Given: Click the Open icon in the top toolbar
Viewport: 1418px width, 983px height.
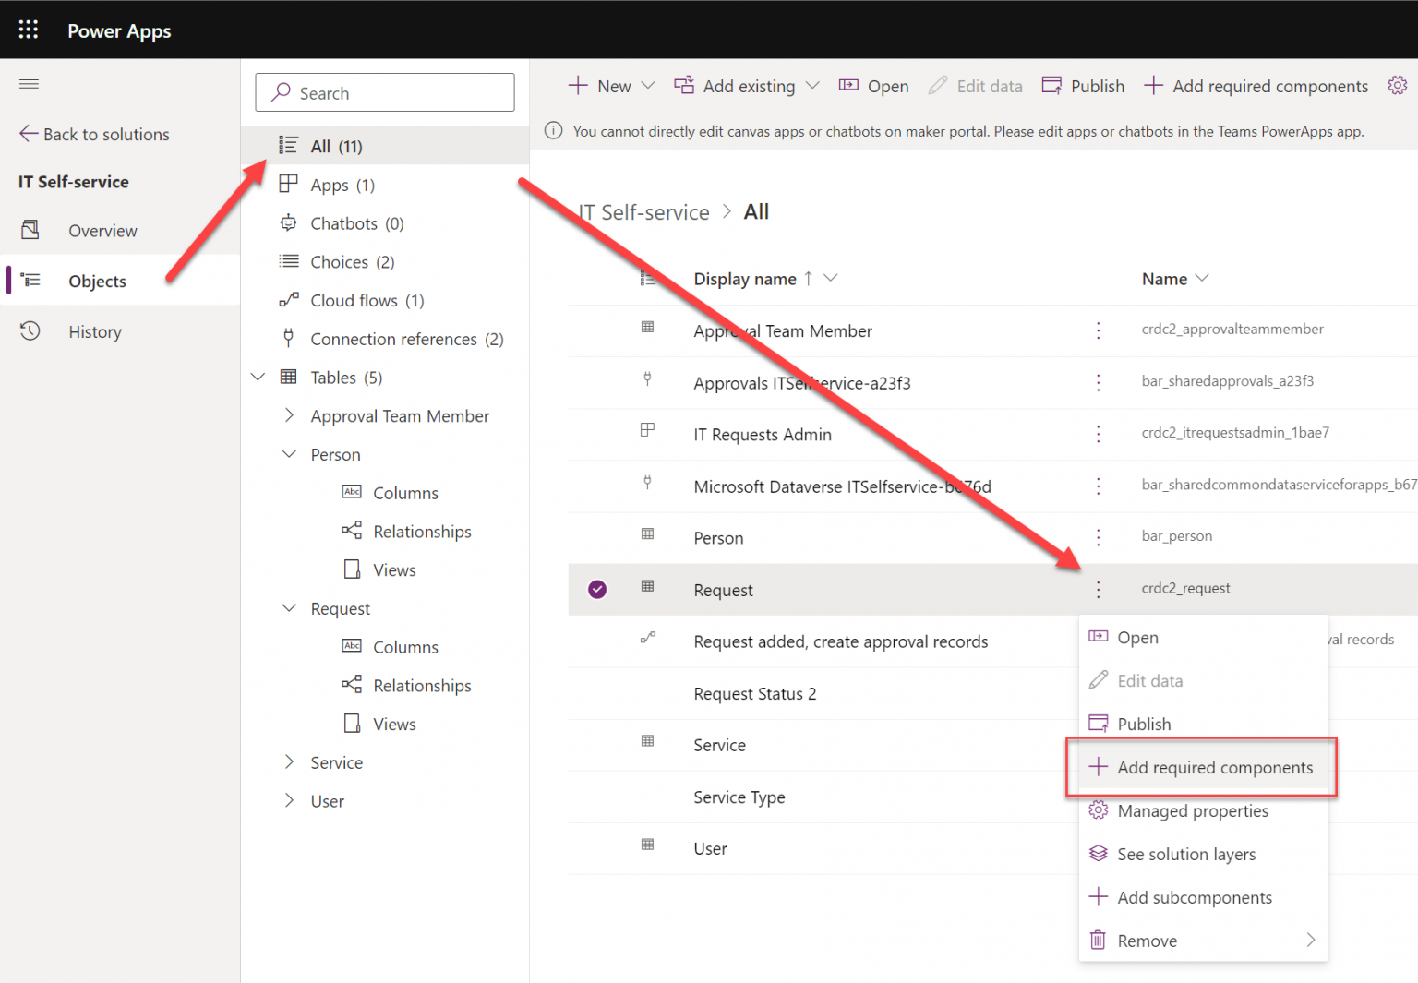Looking at the screenshot, I should point(847,85).
